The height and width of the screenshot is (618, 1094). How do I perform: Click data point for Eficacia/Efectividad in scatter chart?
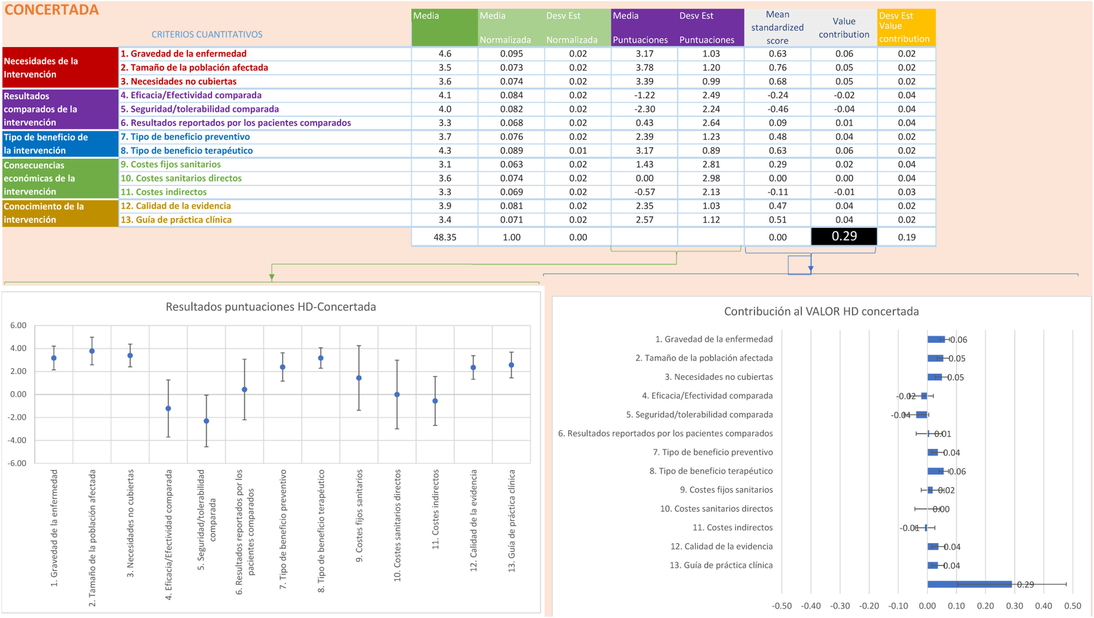point(168,408)
